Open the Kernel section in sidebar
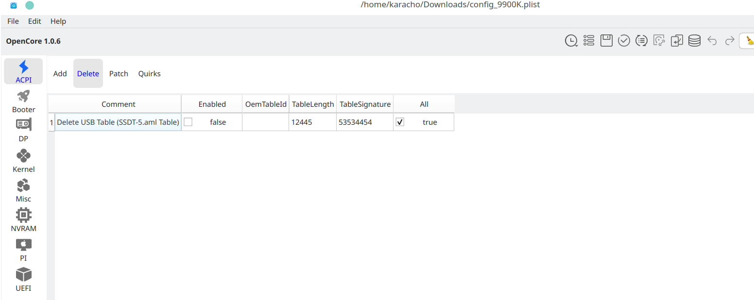 tap(23, 161)
